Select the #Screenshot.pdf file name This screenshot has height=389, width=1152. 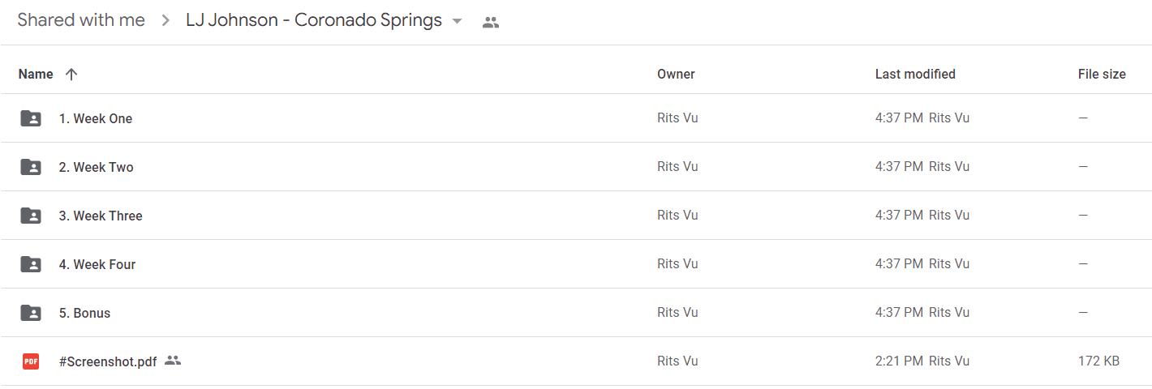(x=108, y=361)
